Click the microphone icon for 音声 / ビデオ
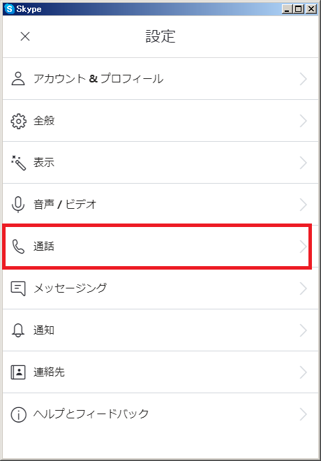The width and height of the screenshot is (321, 461). (18, 205)
